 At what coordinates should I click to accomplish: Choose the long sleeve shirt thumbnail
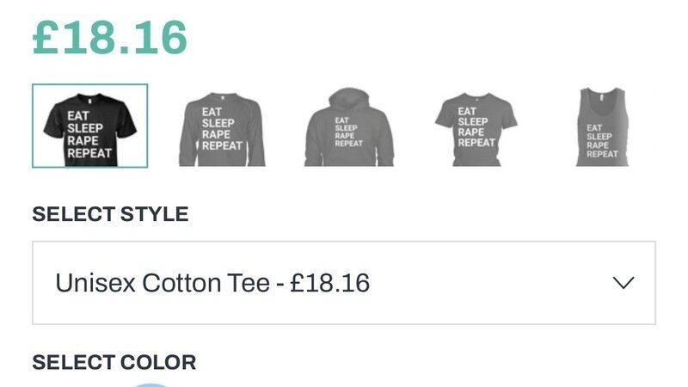pos(221,127)
